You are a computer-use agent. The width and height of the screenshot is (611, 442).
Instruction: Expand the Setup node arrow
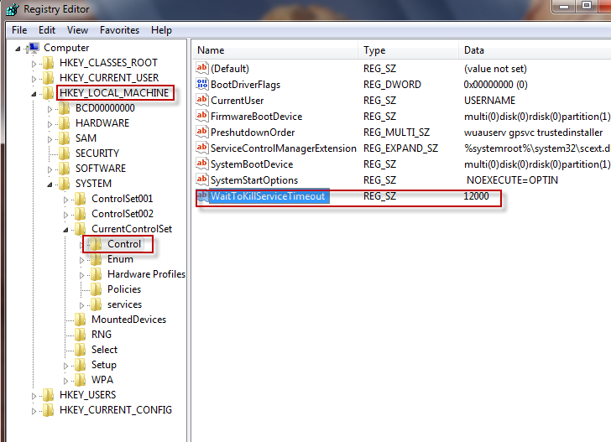coord(65,366)
